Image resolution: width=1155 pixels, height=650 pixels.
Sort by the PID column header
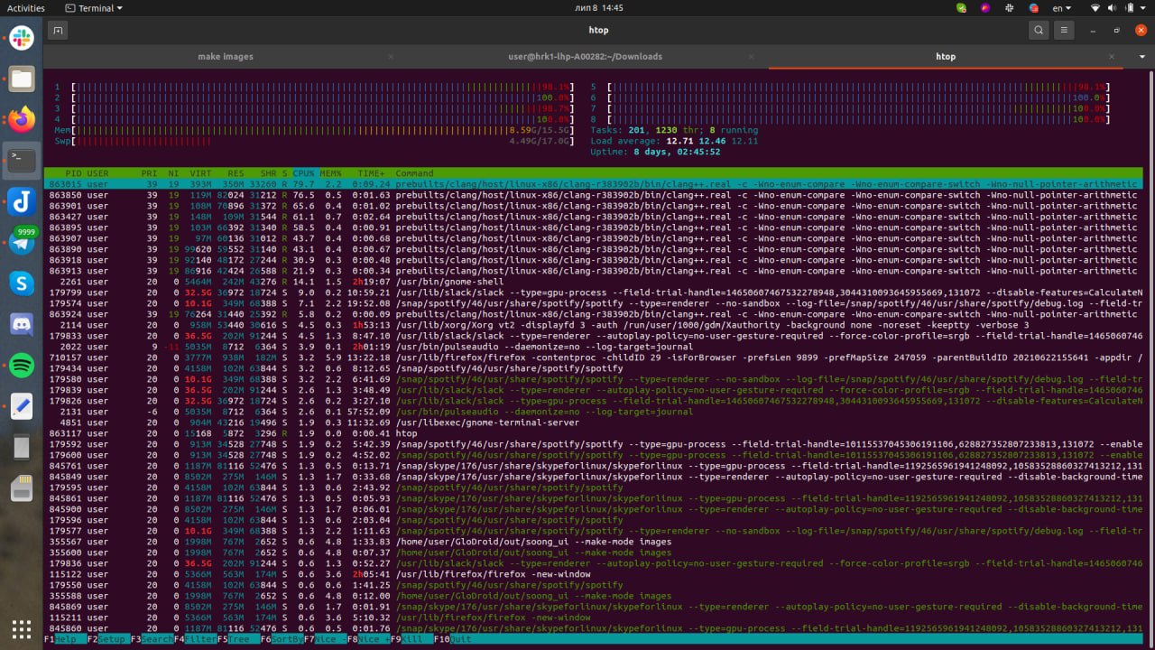[x=71, y=173]
